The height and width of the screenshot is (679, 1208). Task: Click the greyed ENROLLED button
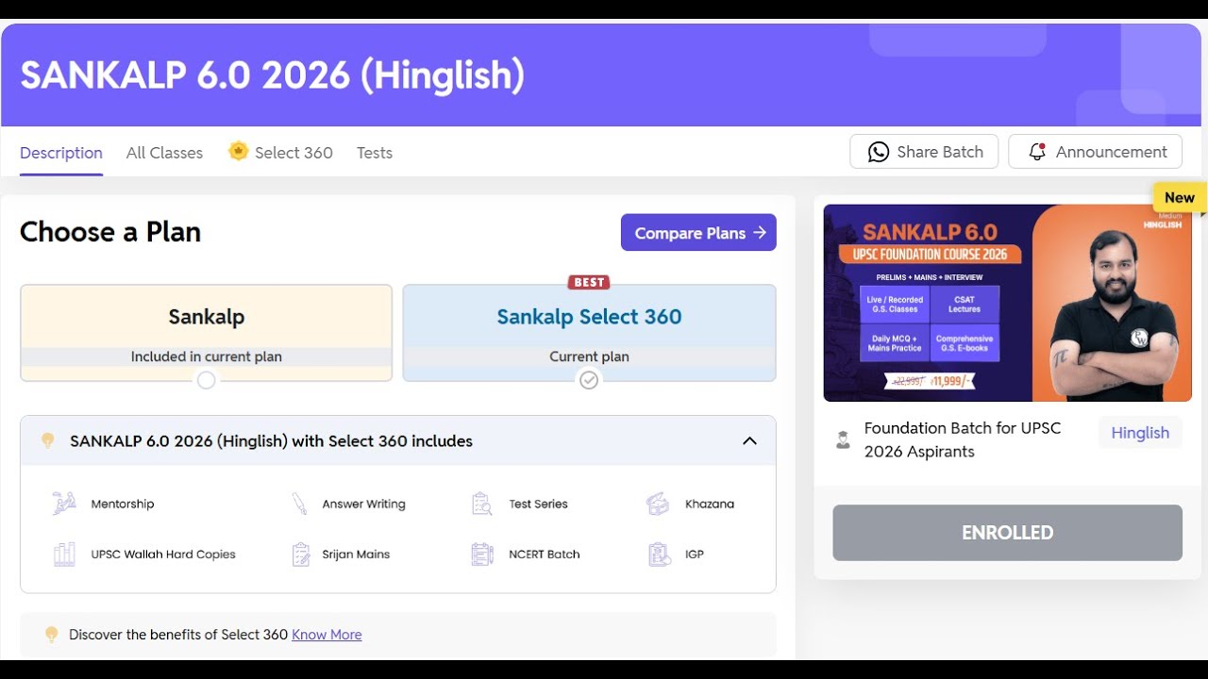[1007, 533]
